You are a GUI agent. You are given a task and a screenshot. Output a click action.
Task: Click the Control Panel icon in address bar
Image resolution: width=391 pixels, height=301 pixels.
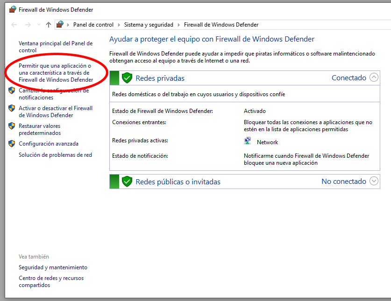[60, 25]
